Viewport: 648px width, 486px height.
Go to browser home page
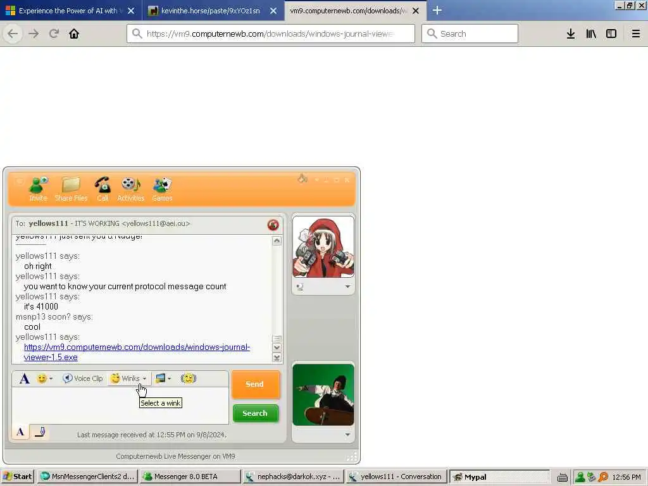click(x=74, y=34)
